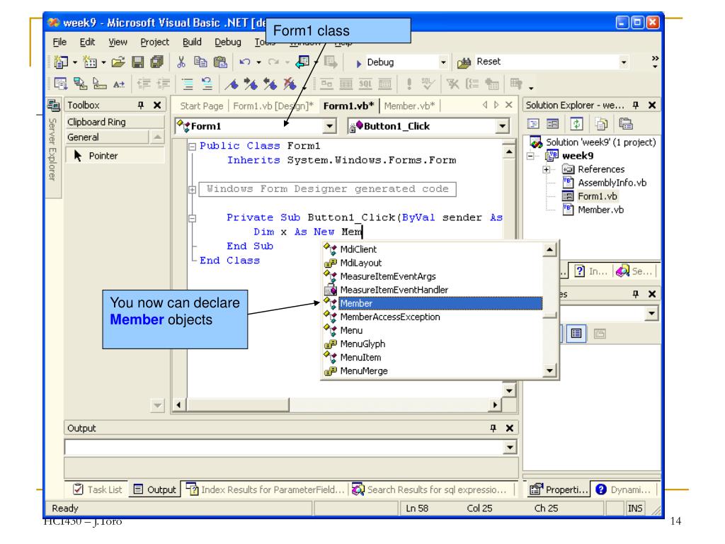
Task: Select Clipboard Ring toolbox section
Action: tap(114, 122)
